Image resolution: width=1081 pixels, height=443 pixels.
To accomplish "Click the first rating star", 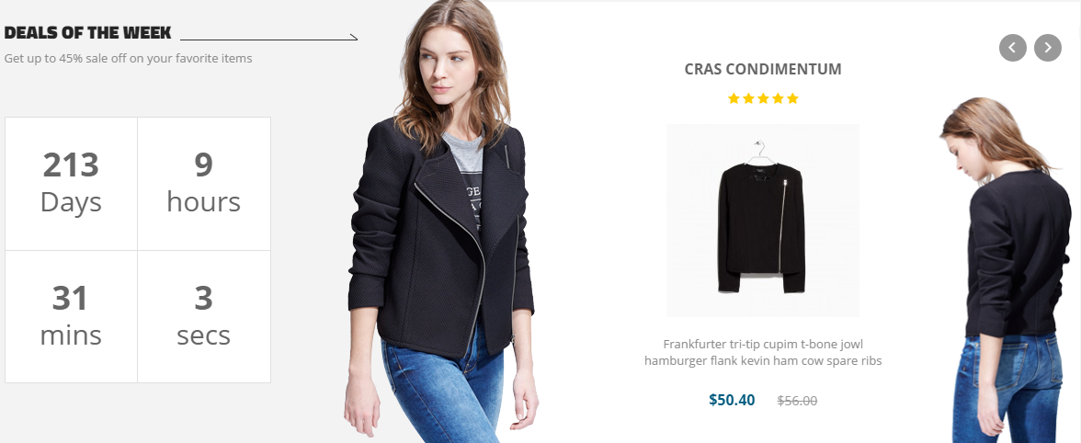I will pos(734,98).
